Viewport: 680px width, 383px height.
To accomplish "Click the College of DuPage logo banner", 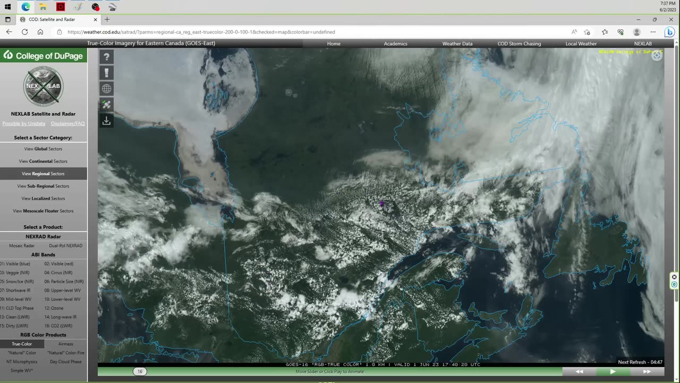I will pyautogui.click(x=44, y=55).
